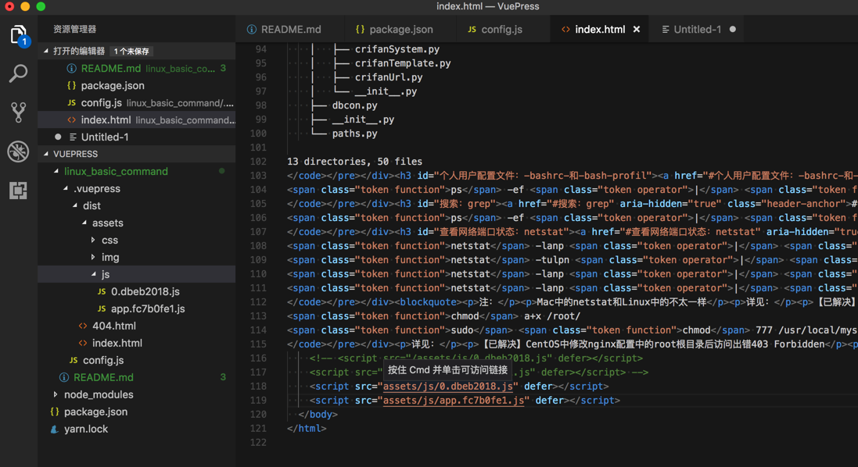
Task: Close the index.html editor tab
Action: [x=637, y=30]
